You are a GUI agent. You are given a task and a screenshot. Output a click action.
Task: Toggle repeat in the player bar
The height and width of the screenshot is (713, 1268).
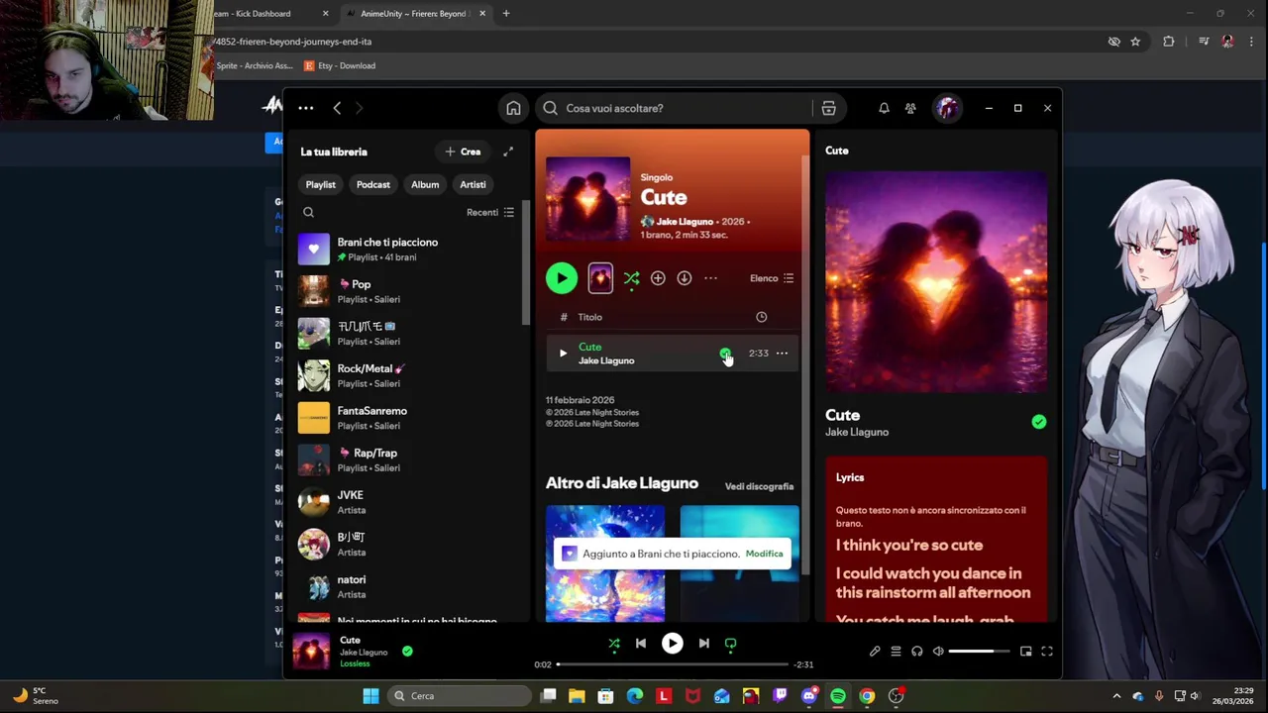[x=730, y=644]
